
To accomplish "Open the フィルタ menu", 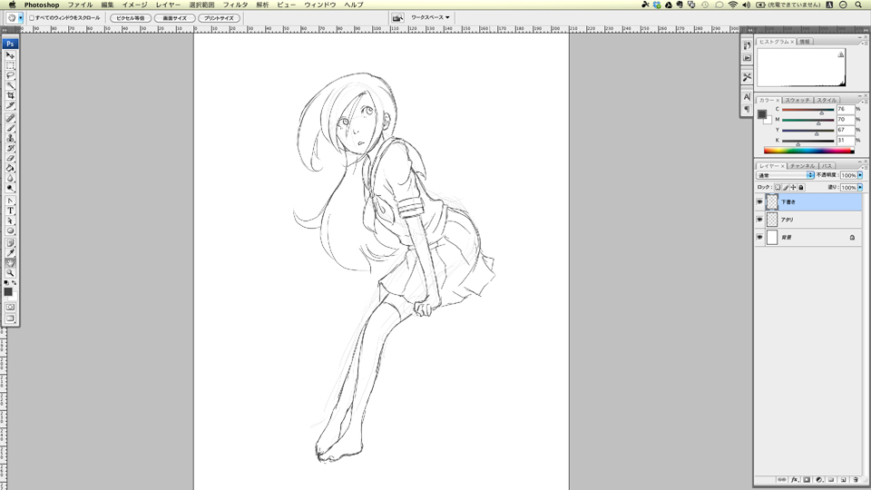I will coord(235,5).
